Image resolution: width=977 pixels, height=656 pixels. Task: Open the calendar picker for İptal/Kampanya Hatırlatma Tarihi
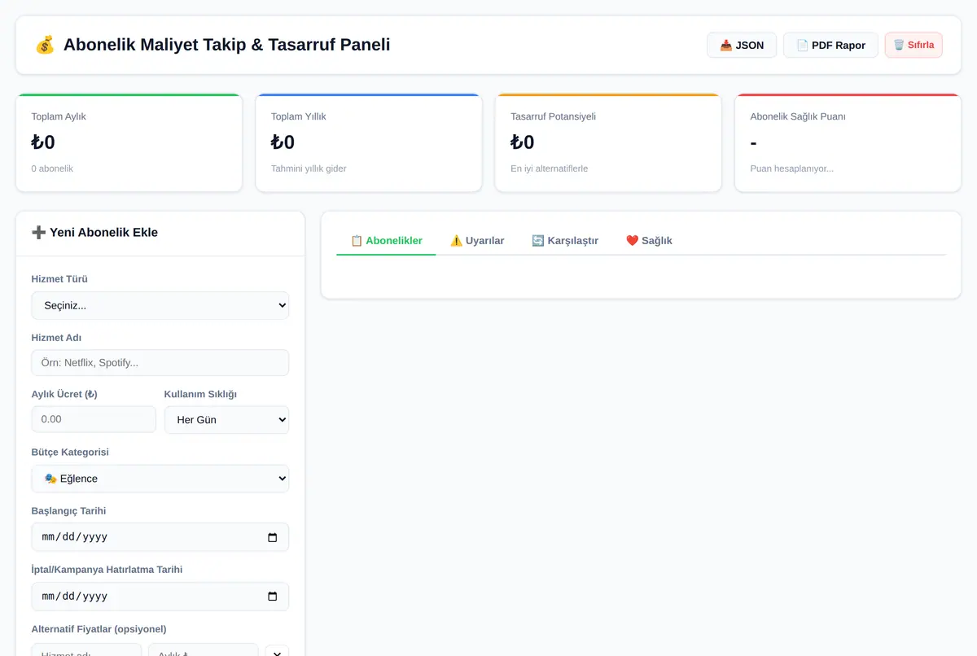click(273, 596)
